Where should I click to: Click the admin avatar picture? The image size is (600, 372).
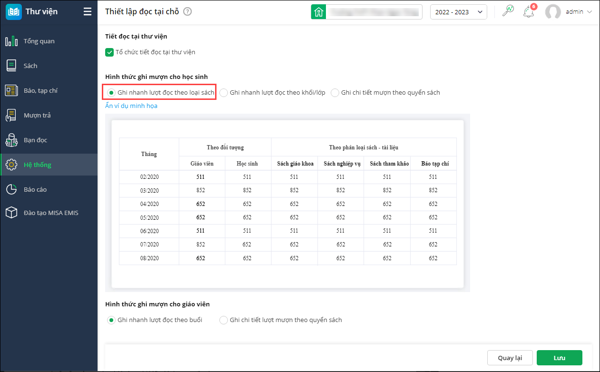point(553,12)
